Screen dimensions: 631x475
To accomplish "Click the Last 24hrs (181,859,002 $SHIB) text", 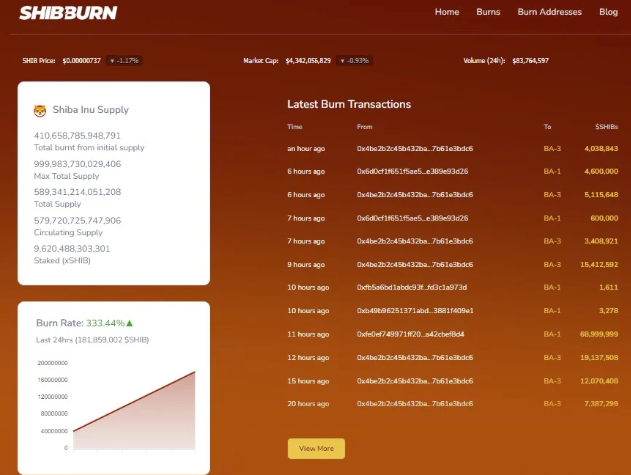I will pos(93,340).
